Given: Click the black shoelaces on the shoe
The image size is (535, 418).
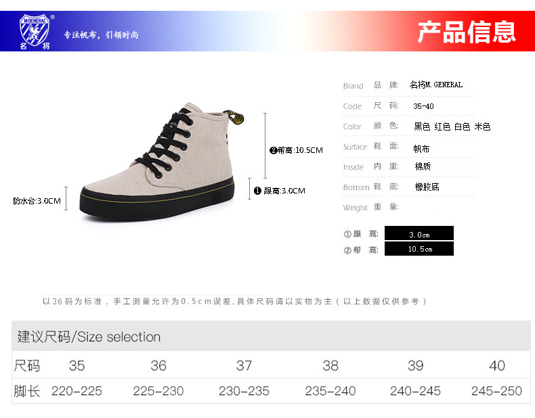Looking at the screenshot, I should coord(165,143).
